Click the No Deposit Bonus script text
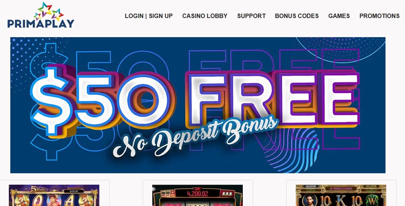The image size is (405, 206). (x=196, y=137)
